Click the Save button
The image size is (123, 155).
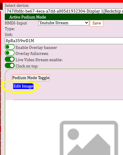pos(96,23)
